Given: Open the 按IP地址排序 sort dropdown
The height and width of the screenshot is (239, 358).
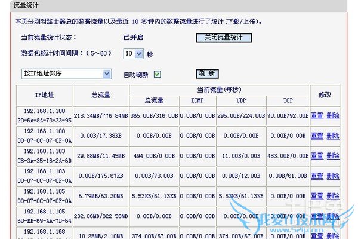Looking at the screenshot, I should pyautogui.click(x=66, y=74).
